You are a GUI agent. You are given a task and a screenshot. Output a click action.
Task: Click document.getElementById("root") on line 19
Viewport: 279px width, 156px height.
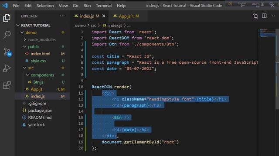[140, 142]
